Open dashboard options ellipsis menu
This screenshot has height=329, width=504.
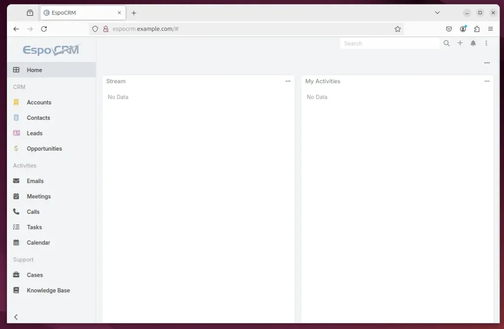pos(487,63)
